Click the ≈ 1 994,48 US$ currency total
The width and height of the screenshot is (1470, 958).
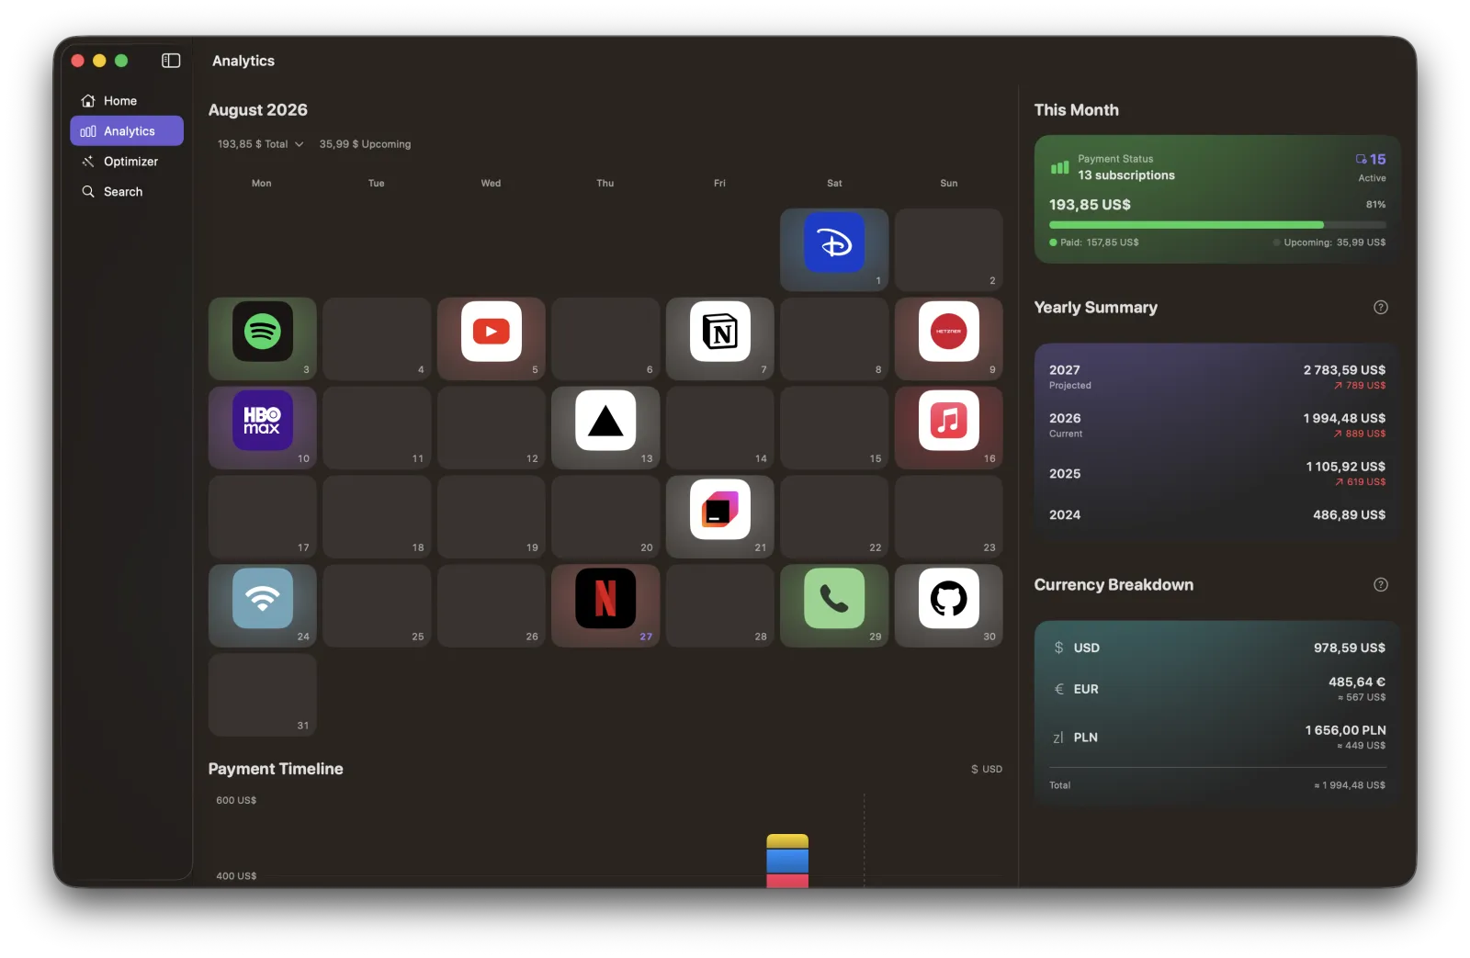pos(1350,785)
